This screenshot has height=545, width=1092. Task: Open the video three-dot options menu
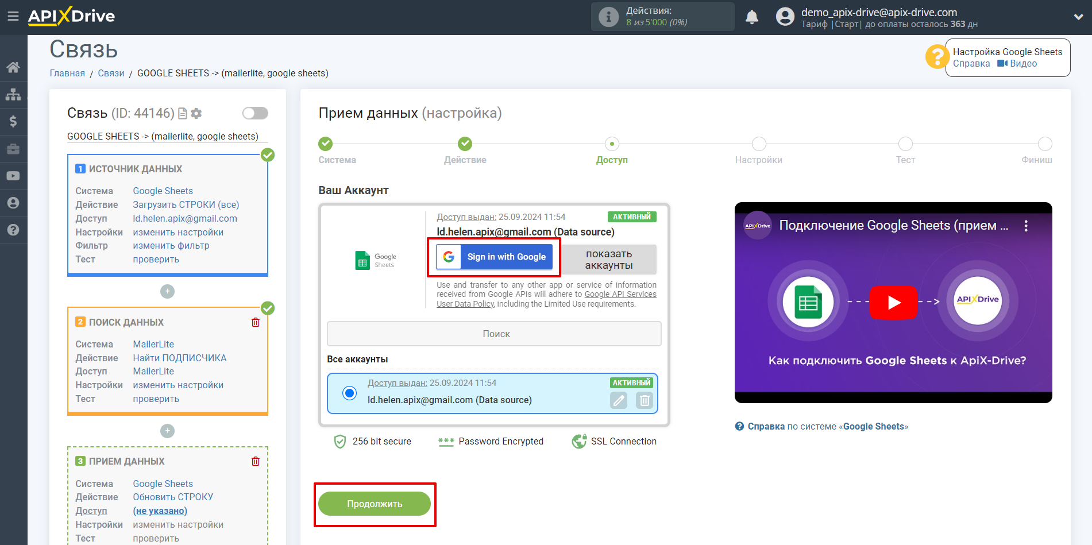tap(1026, 226)
